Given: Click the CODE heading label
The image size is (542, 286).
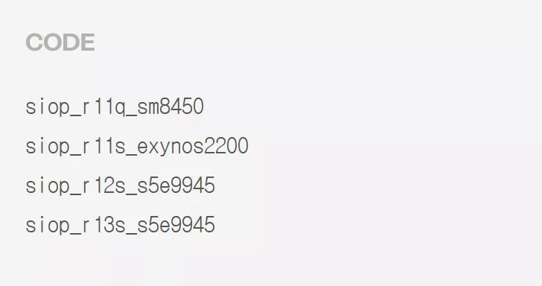Looking at the screenshot, I should pos(60,42).
